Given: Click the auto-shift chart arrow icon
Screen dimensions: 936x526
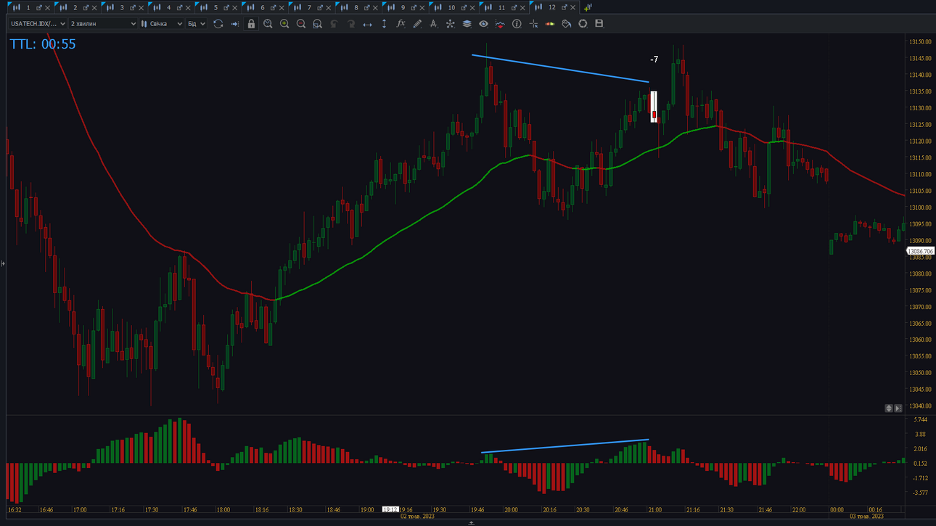Looking at the screenshot, I should click(x=234, y=24).
